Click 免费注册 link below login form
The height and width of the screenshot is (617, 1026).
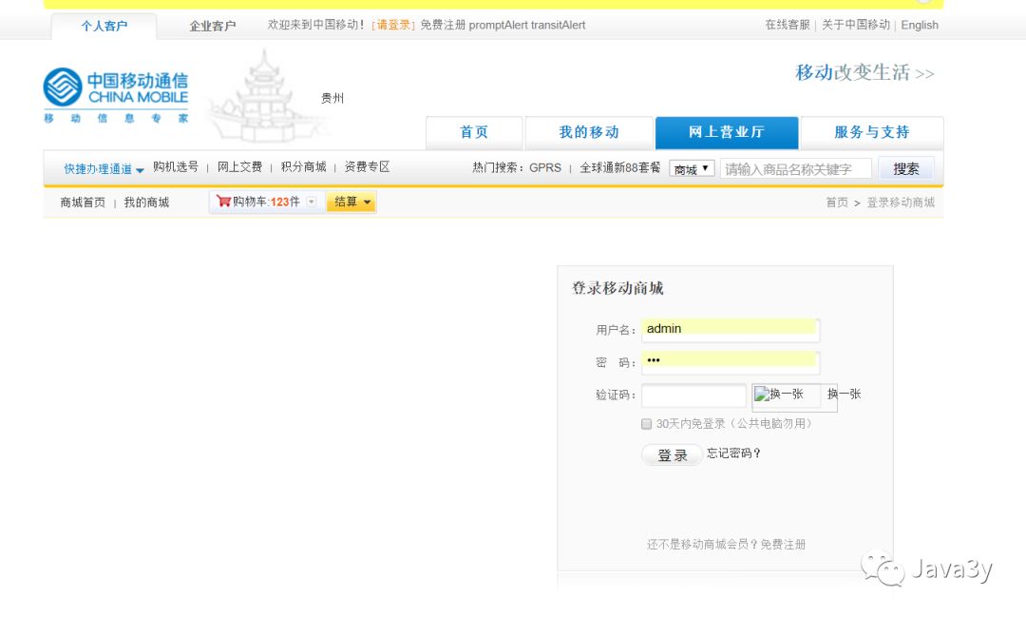click(x=783, y=545)
